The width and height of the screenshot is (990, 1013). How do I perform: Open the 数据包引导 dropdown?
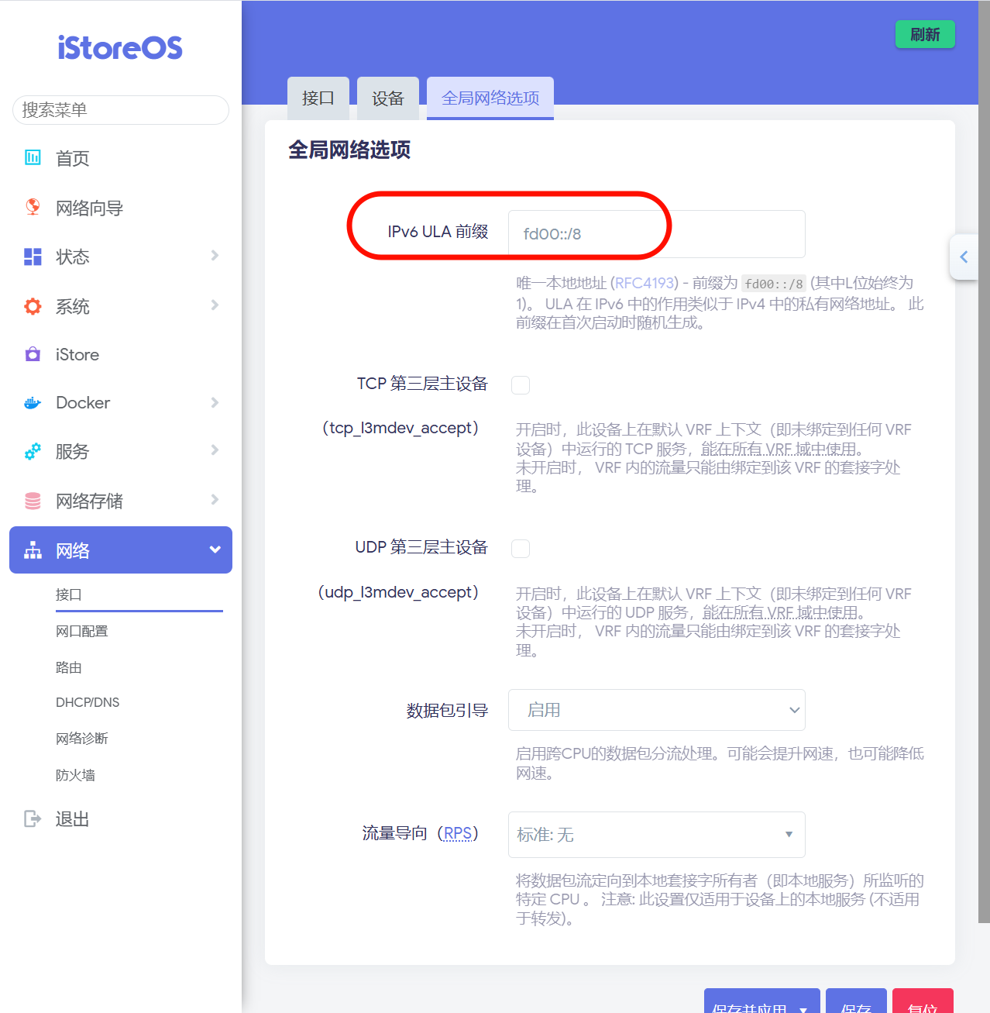(x=657, y=710)
